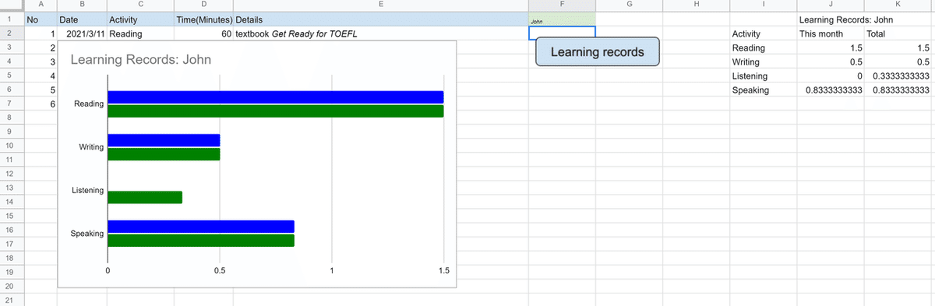Click the 'No' header cell
935x306 pixels.
(40, 19)
